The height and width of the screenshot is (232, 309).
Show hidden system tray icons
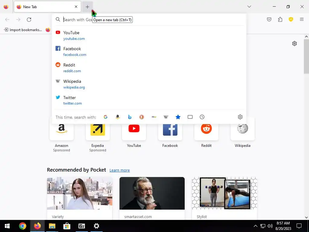pos(255,226)
